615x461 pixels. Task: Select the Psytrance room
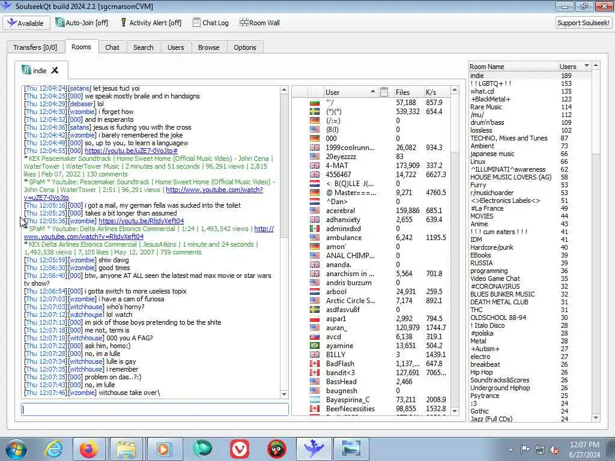[530, 396]
